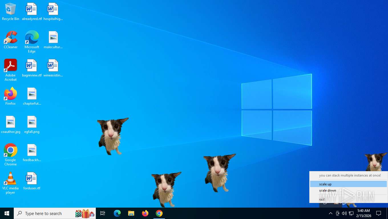Screen dimensions: 388x219
Task: Open File Explorer from the taskbar
Action: (131, 213)
